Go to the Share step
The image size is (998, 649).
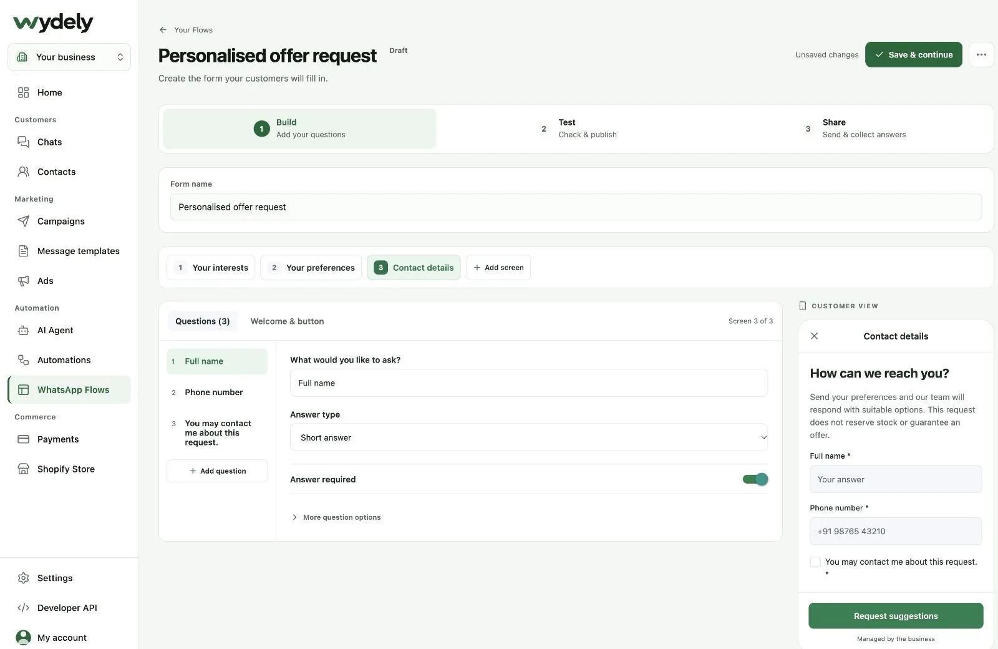pyautogui.click(x=853, y=129)
